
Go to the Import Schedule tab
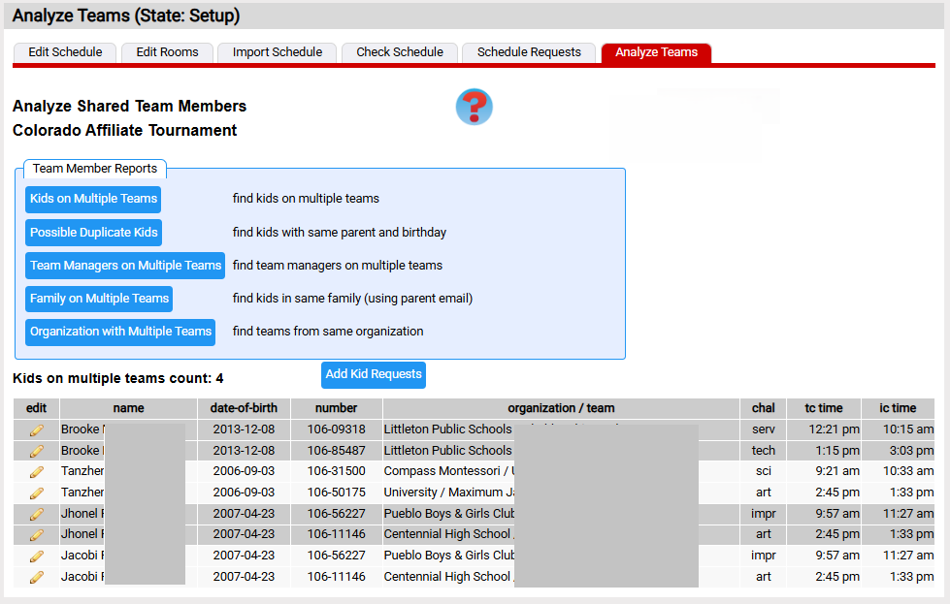click(x=277, y=52)
